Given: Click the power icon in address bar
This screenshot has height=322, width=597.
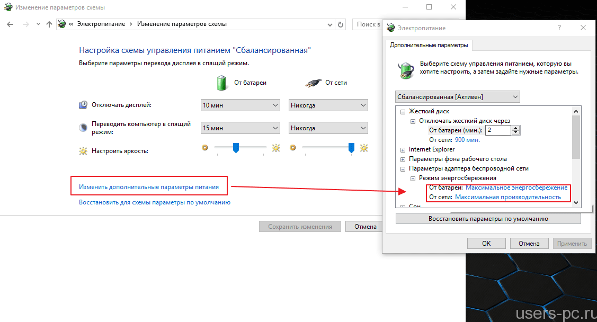Looking at the screenshot, I should point(63,24).
